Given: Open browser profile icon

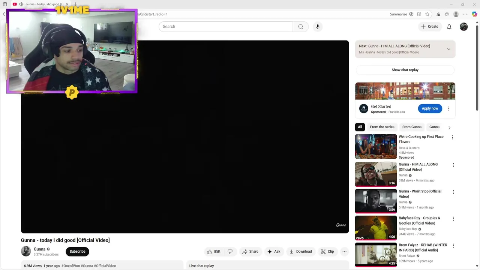Looking at the screenshot, I should (x=456, y=14).
